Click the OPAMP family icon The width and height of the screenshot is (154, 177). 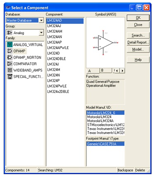(9, 51)
